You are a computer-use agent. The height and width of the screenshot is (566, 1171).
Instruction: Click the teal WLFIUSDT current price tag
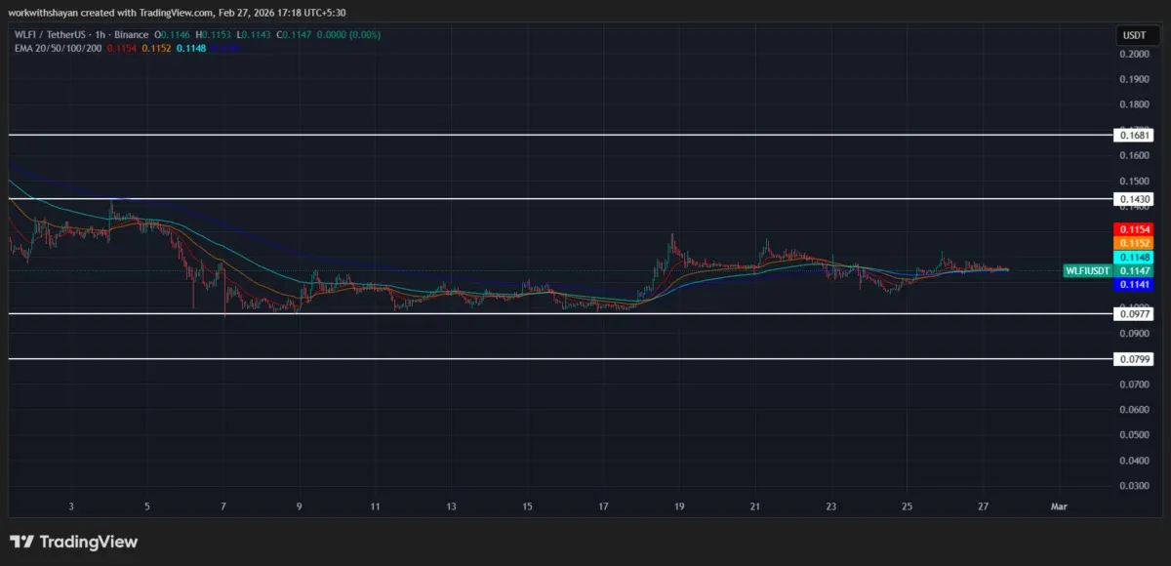[x=1086, y=270]
